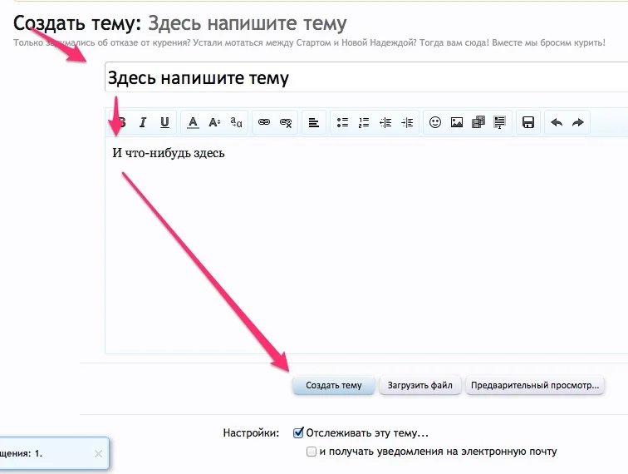This screenshot has width=628, height=474.
Task: Open the insert quote/code icon
Action: point(499,122)
